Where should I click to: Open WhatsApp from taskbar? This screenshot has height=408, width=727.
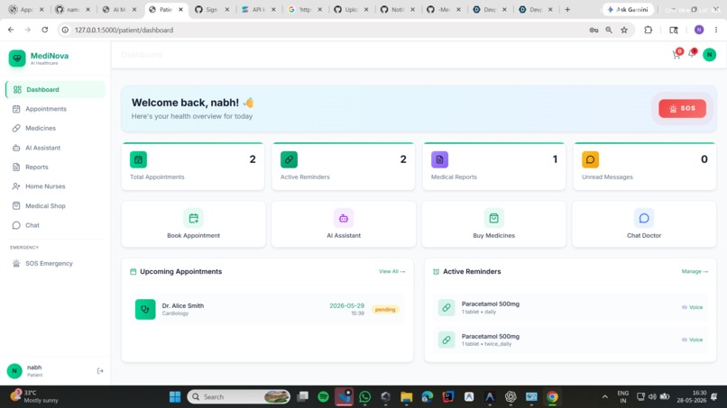coord(365,397)
